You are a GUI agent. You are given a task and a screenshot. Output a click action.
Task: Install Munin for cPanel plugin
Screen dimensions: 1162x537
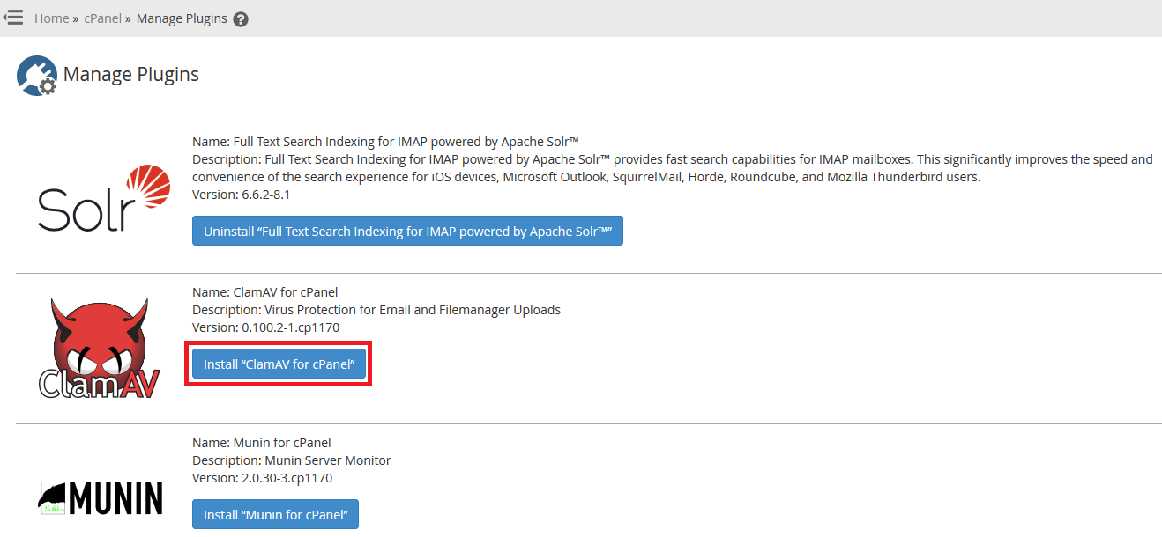275,514
